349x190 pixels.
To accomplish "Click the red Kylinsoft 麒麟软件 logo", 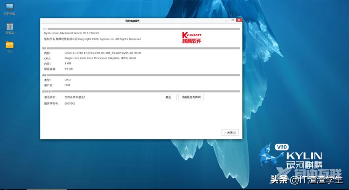I will coord(192,38).
